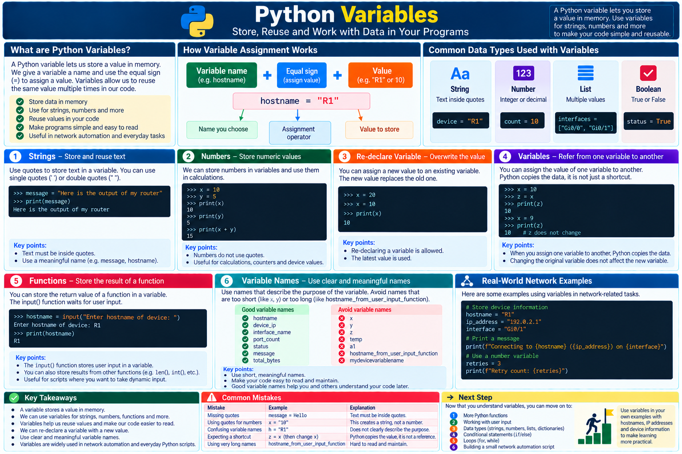682x454 pixels.
Task: Click the 'ip_address = "192.0.2.1"' code line
Action: coord(504,322)
